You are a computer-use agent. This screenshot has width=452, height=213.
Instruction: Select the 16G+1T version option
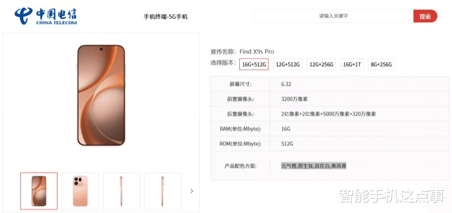(x=352, y=64)
